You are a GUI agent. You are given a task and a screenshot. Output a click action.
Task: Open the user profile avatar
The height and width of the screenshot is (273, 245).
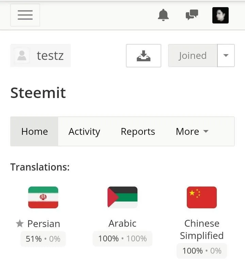coord(220,15)
